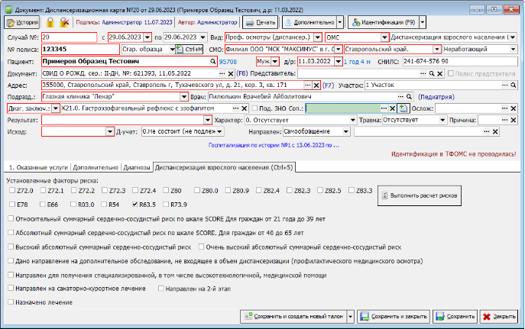Click Выполнить расчет рисков button
Screen dimensions: 525x329
pyautogui.click(x=420, y=195)
